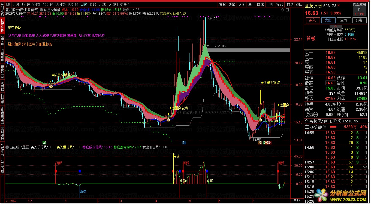Click the 返回 back button
The image size is (371, 204).
(x=299, y=4)
